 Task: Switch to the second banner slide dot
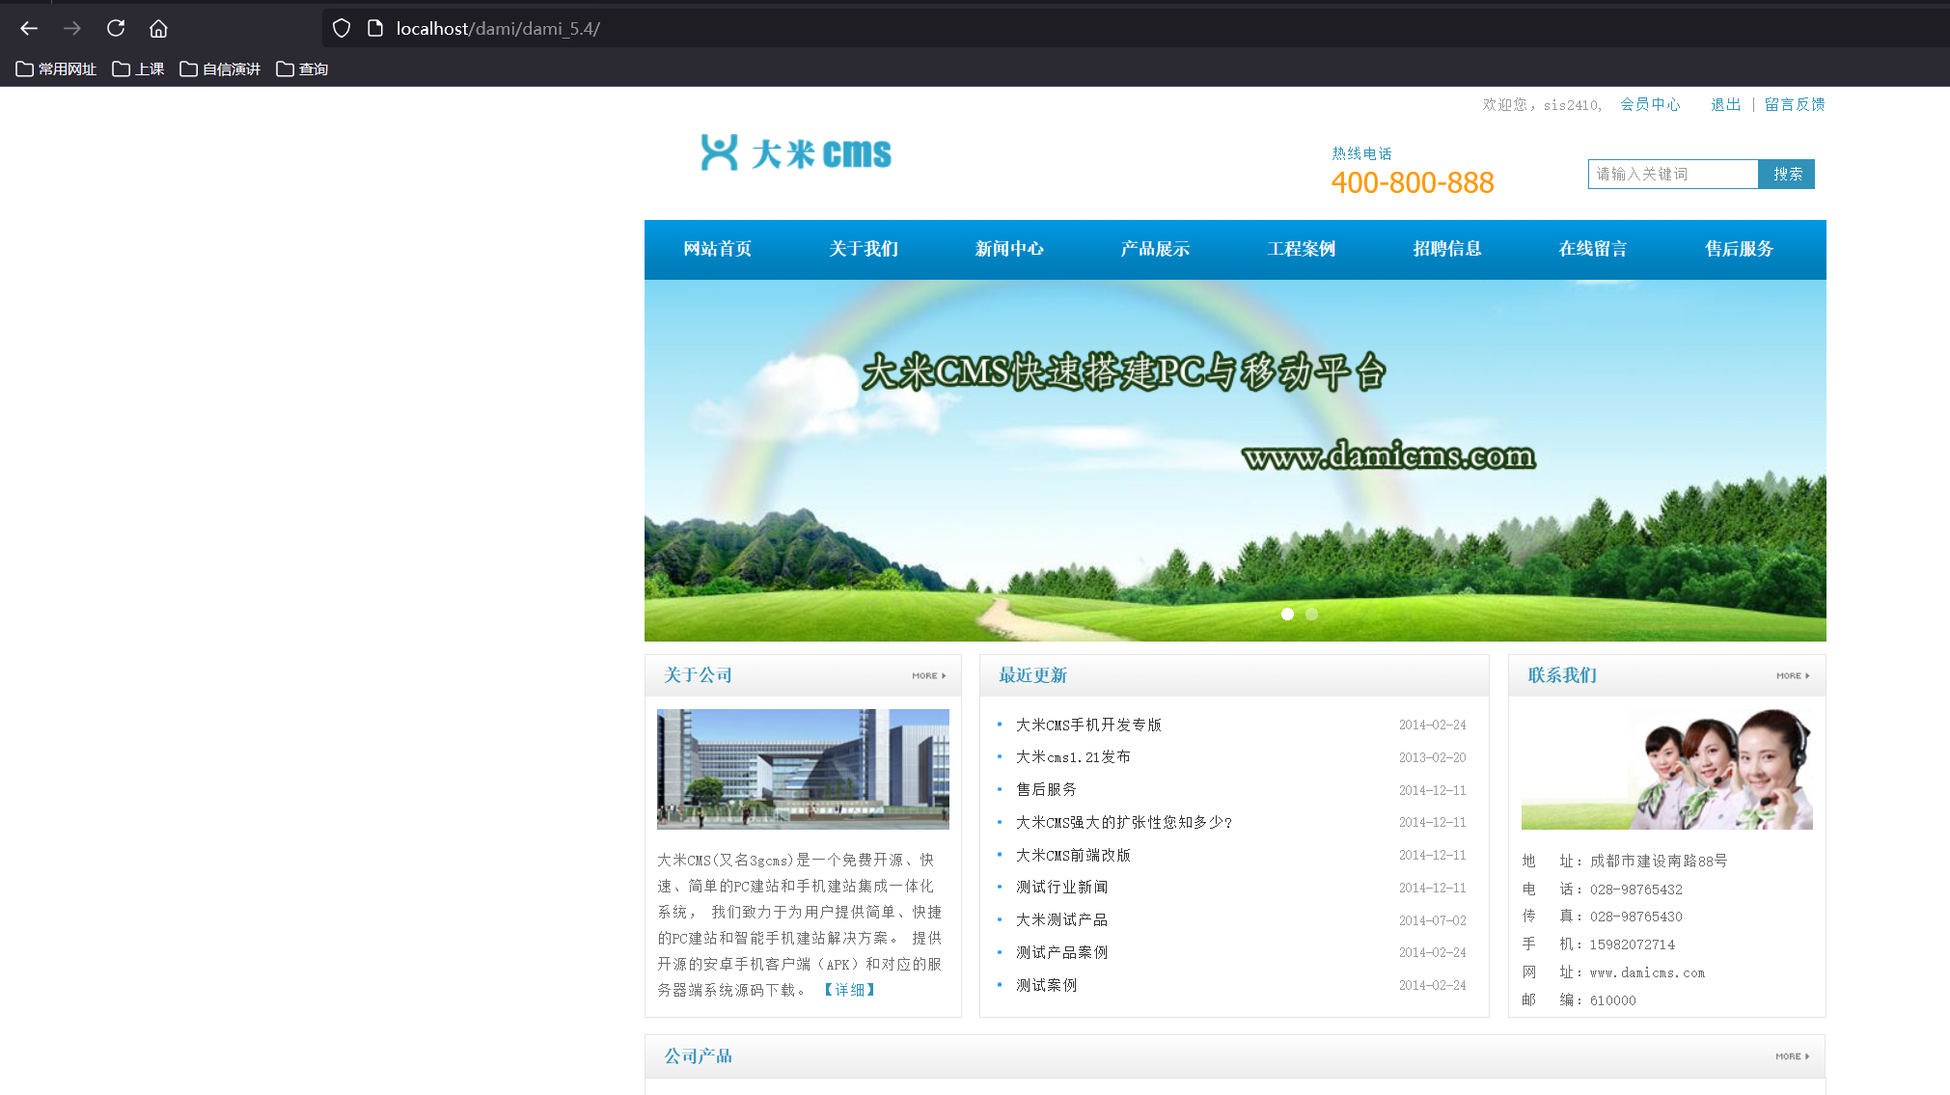click(x=1311, y=614)
